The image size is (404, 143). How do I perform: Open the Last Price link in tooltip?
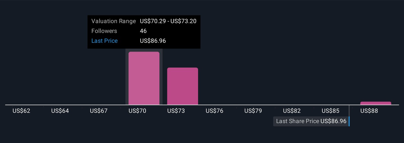tap(104, 41)
